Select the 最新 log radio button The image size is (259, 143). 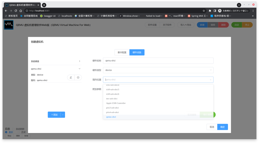[x=6, y=132]
